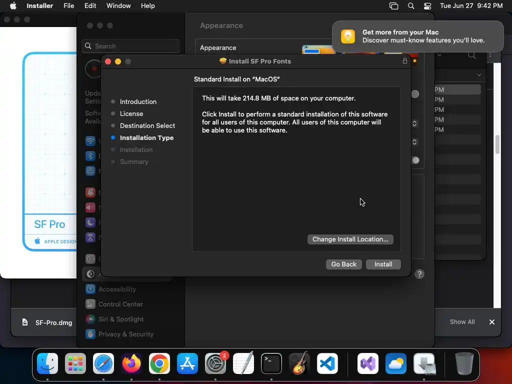Expand the chevron in the background list panel
512x384 pixels.
pyautogui.click(x=479, y=75)
